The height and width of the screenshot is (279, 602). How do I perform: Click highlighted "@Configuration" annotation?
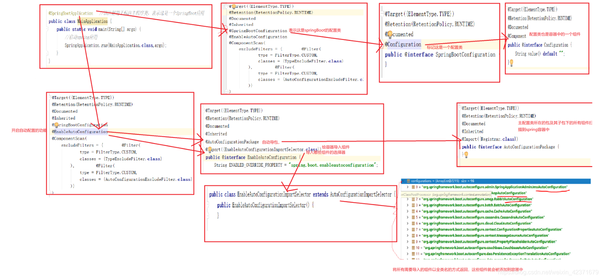(403, 44)
